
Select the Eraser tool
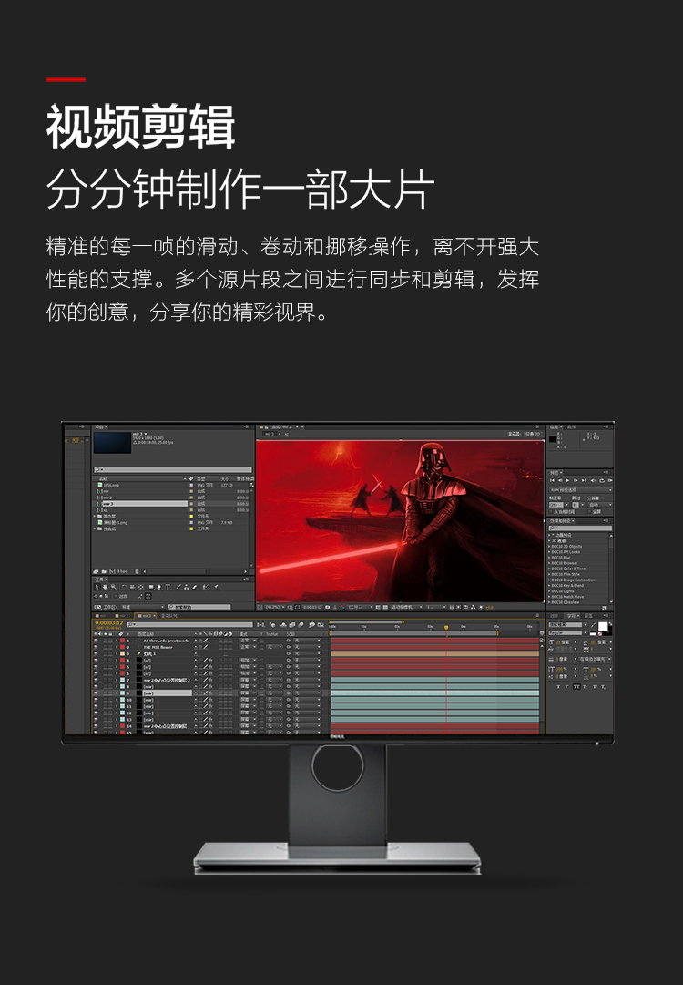tap(194, 587)
